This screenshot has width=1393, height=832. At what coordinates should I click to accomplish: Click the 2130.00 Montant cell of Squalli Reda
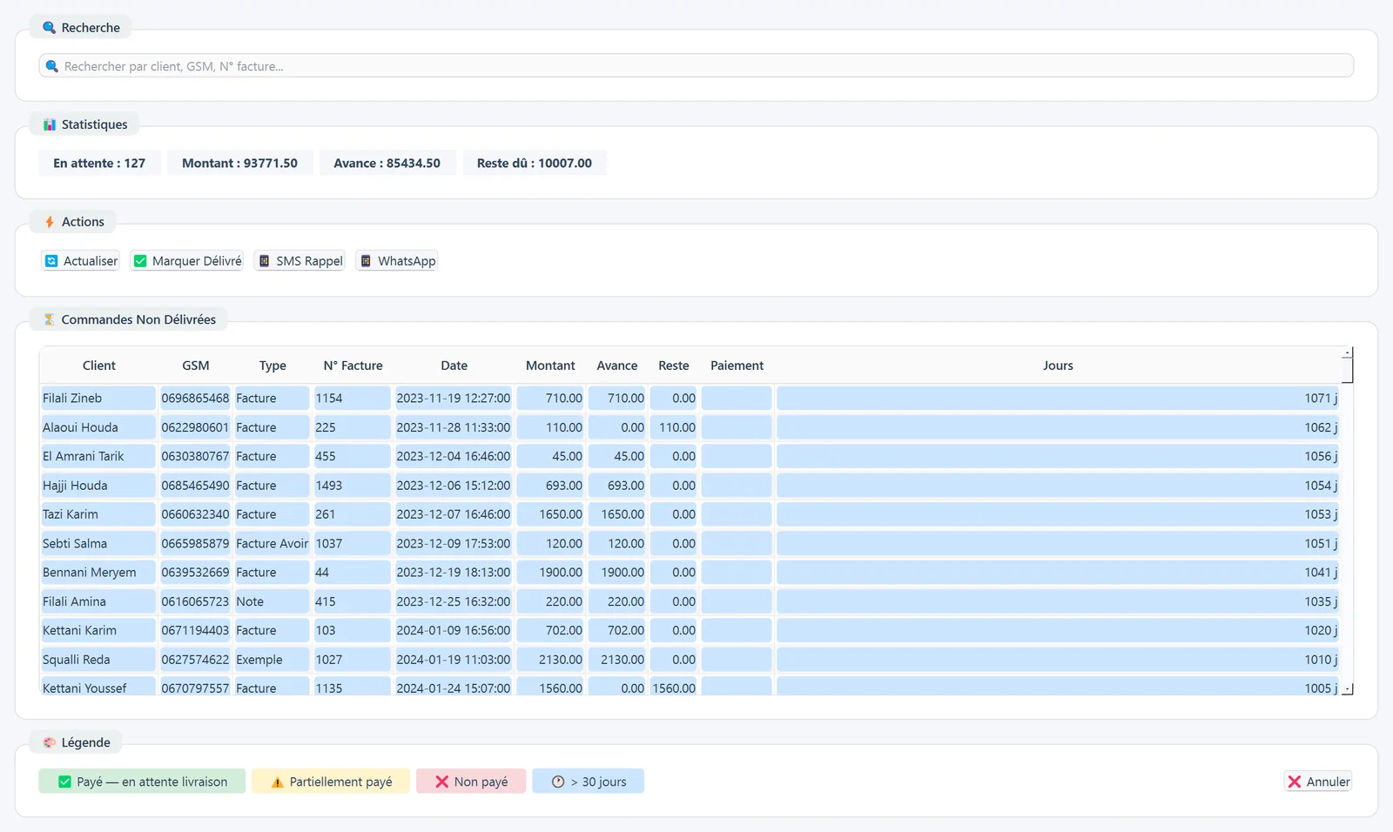tap(550, 660)
